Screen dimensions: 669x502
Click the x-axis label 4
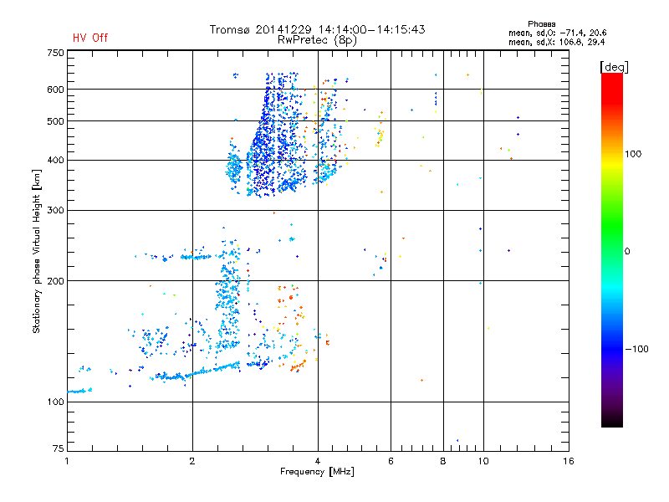tap(318, 461)
